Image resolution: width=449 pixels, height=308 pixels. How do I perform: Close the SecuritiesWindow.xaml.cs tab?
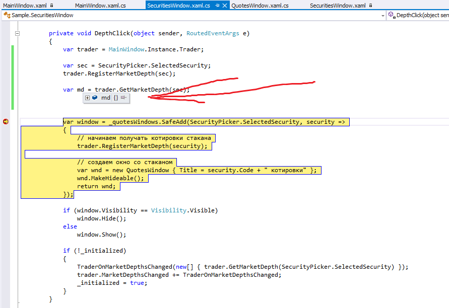(225, 6)
